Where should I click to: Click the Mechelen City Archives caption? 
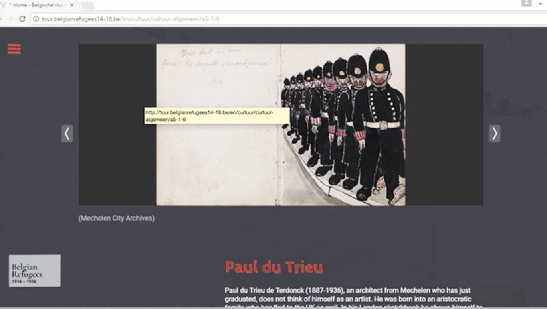[x=116, y=218]
